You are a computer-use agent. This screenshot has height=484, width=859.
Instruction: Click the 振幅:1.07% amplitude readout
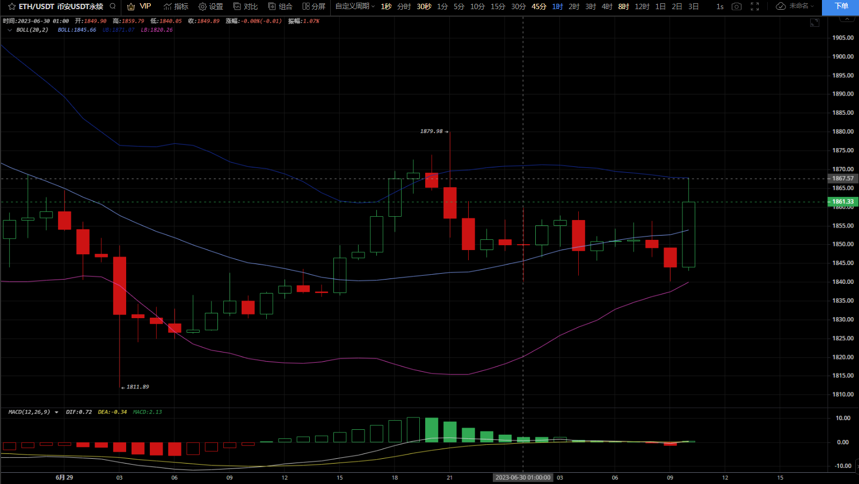coord(303,21)
